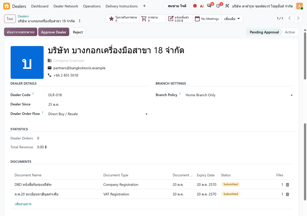
Task: Click the VAT Registration cell
Action: pos(116,194)
